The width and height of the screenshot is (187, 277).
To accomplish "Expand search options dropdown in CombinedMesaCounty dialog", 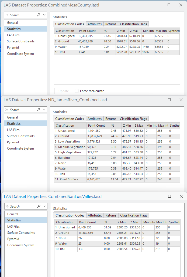I will (x=44, y=15).
